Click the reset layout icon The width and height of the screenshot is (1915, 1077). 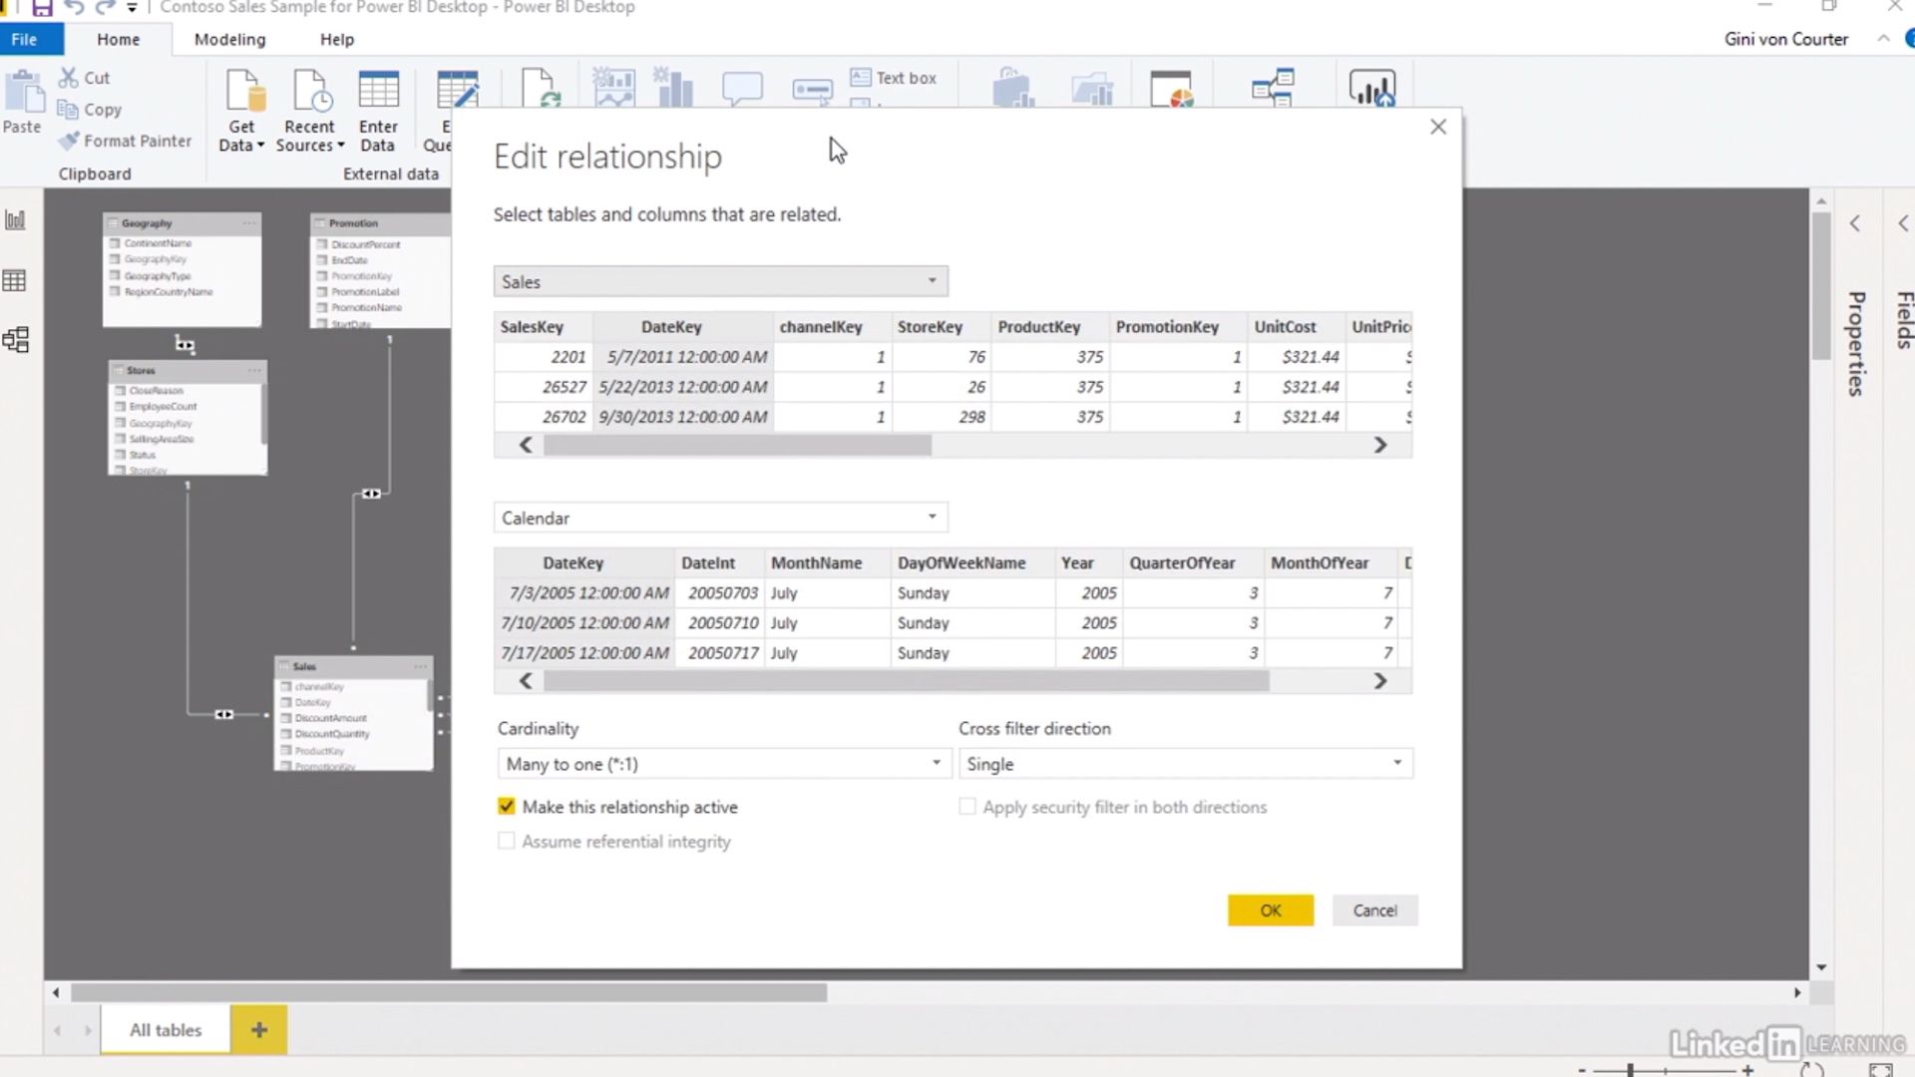click(x=1812, y=1070)
